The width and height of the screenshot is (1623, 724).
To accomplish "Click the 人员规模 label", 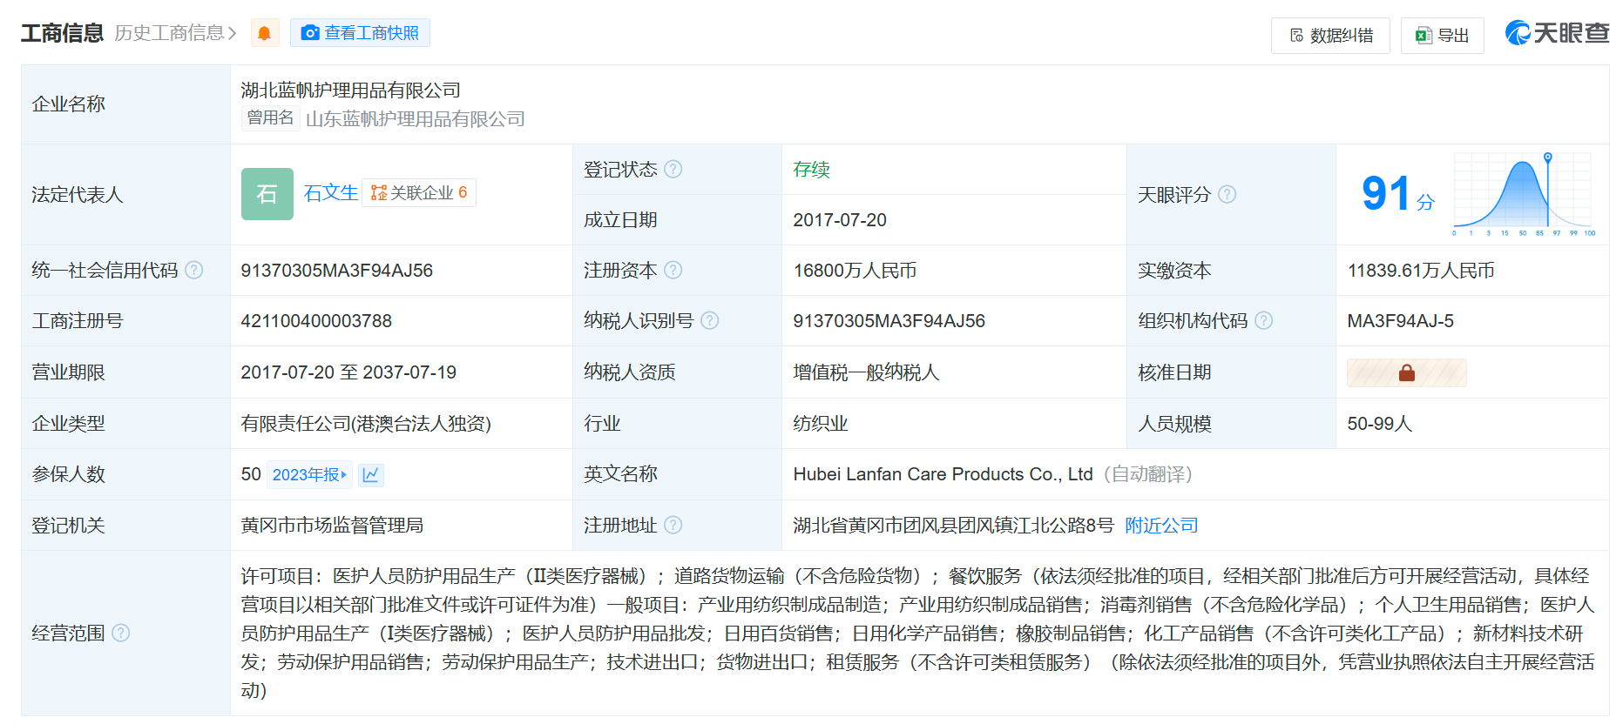I will click(x=1174, y=424).
